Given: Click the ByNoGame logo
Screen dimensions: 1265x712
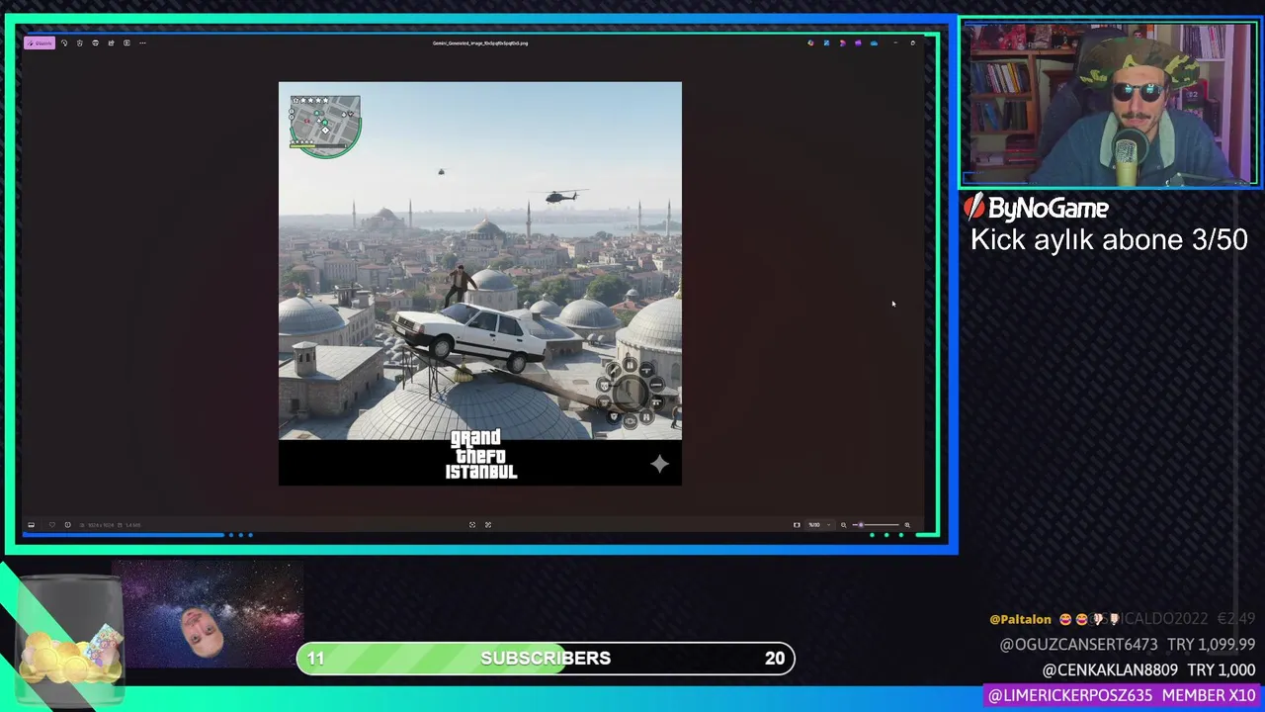Looking at the screenshot, I should pos(1036,208).
